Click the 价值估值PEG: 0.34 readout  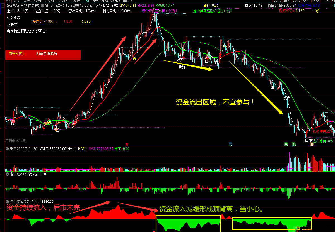click(282, 6)
